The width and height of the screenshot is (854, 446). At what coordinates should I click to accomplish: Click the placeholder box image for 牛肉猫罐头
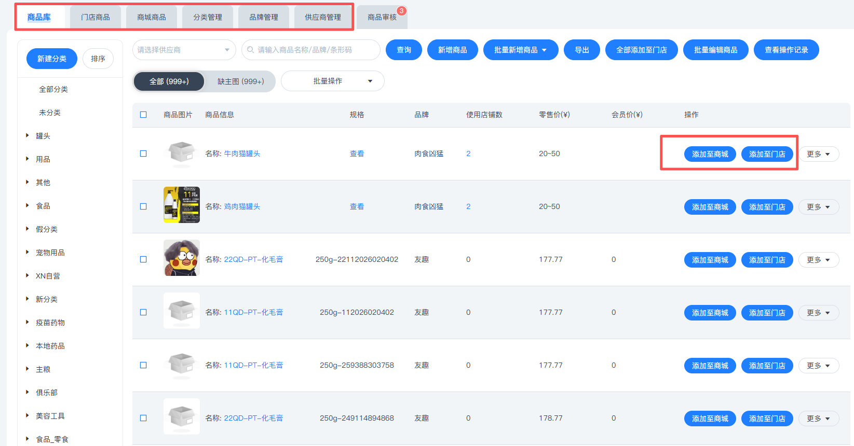click(x=181, y=153)
